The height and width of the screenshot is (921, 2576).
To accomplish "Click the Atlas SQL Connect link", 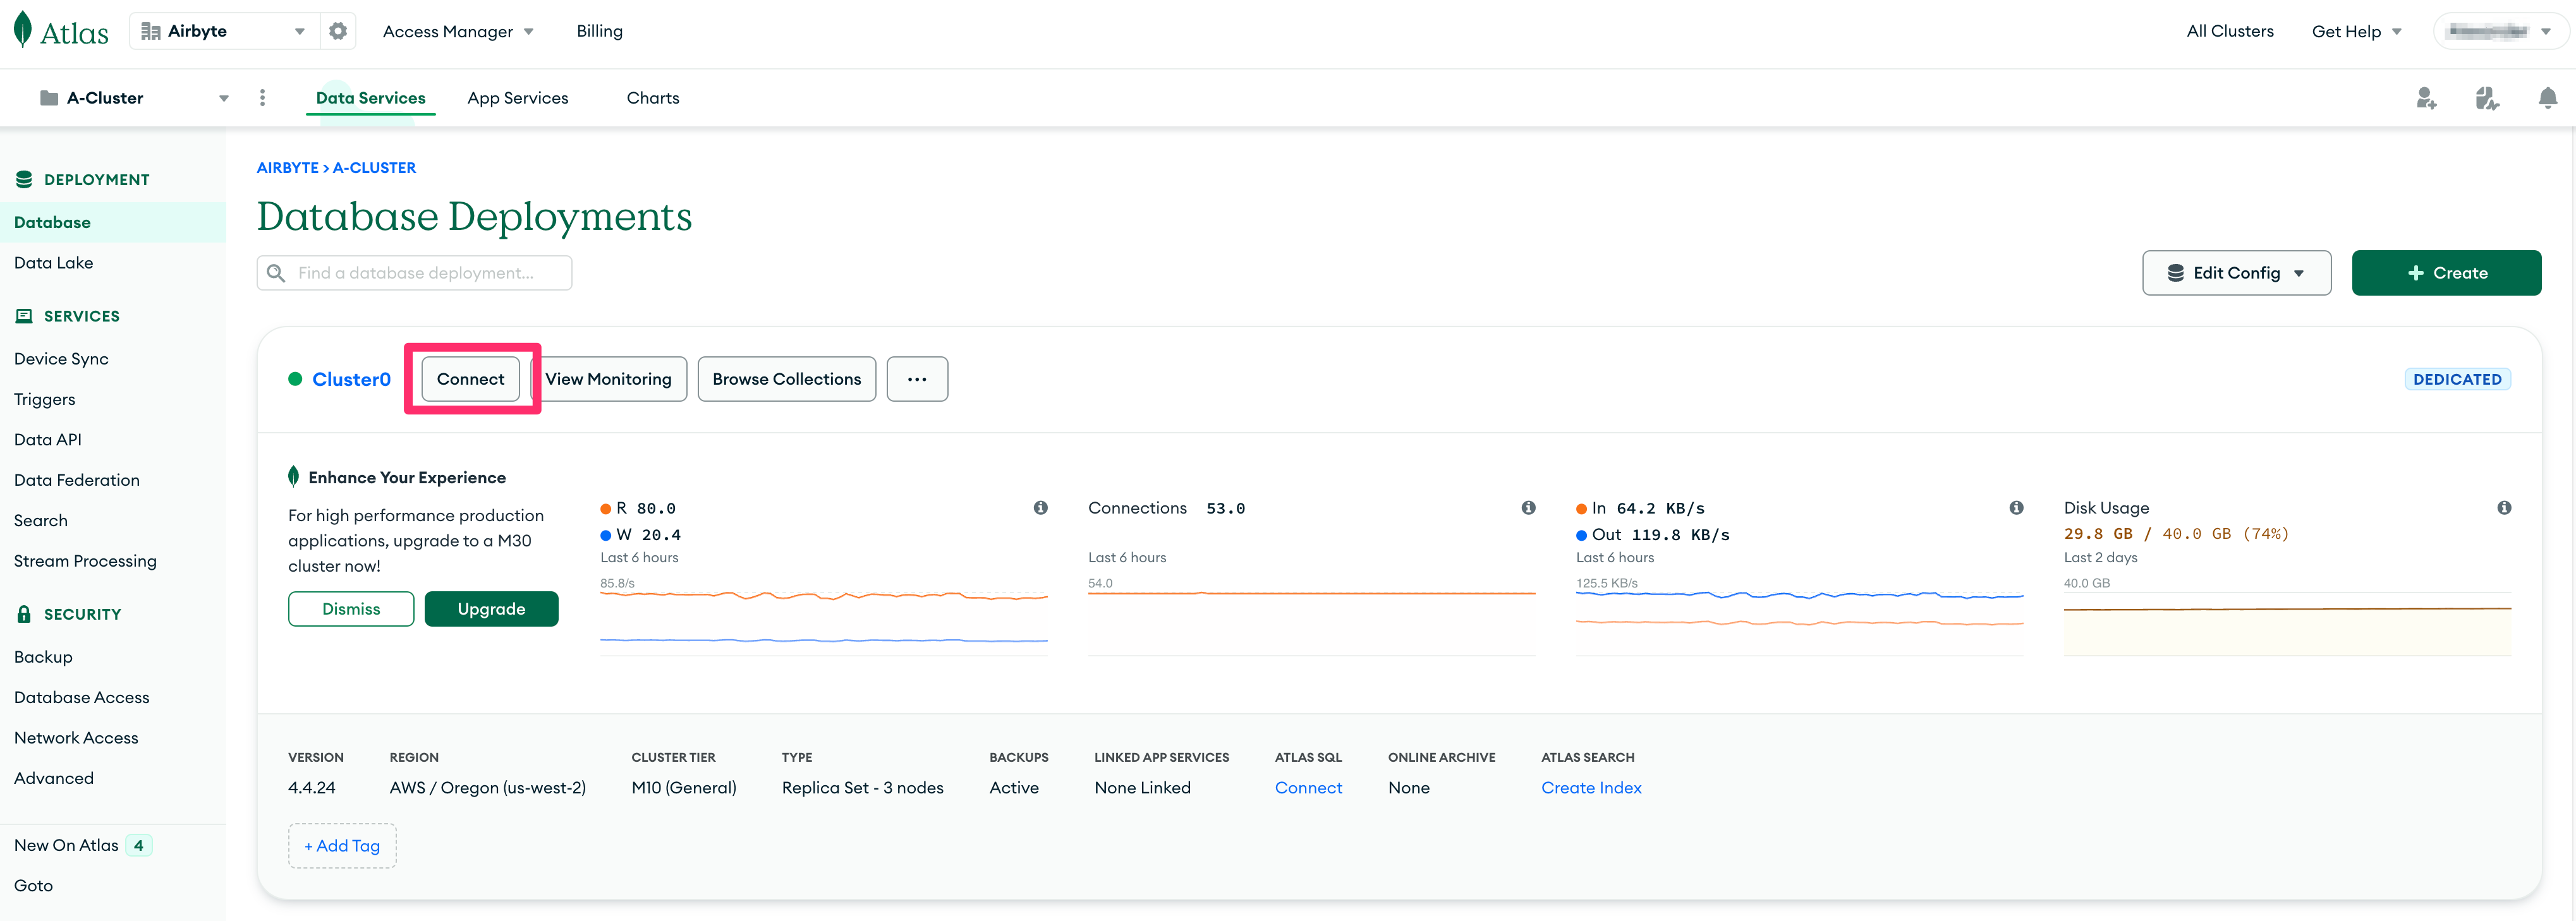I will 1308,788.
